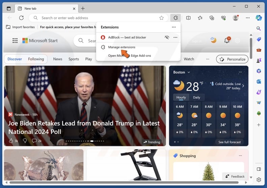Expand Boston location dropdown
The width and height of the screenshot is (267, 188).
189,72
